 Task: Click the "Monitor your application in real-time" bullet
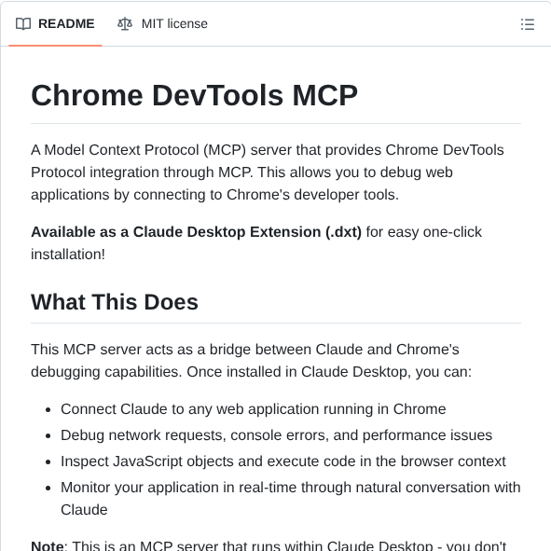coord(291,498)
